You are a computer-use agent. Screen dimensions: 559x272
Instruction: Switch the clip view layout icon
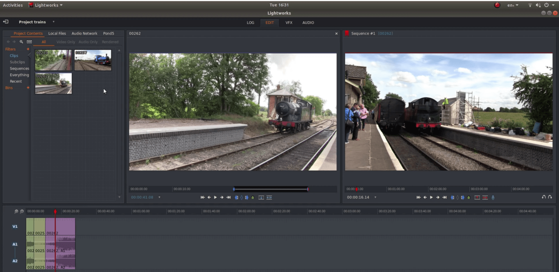29,42
